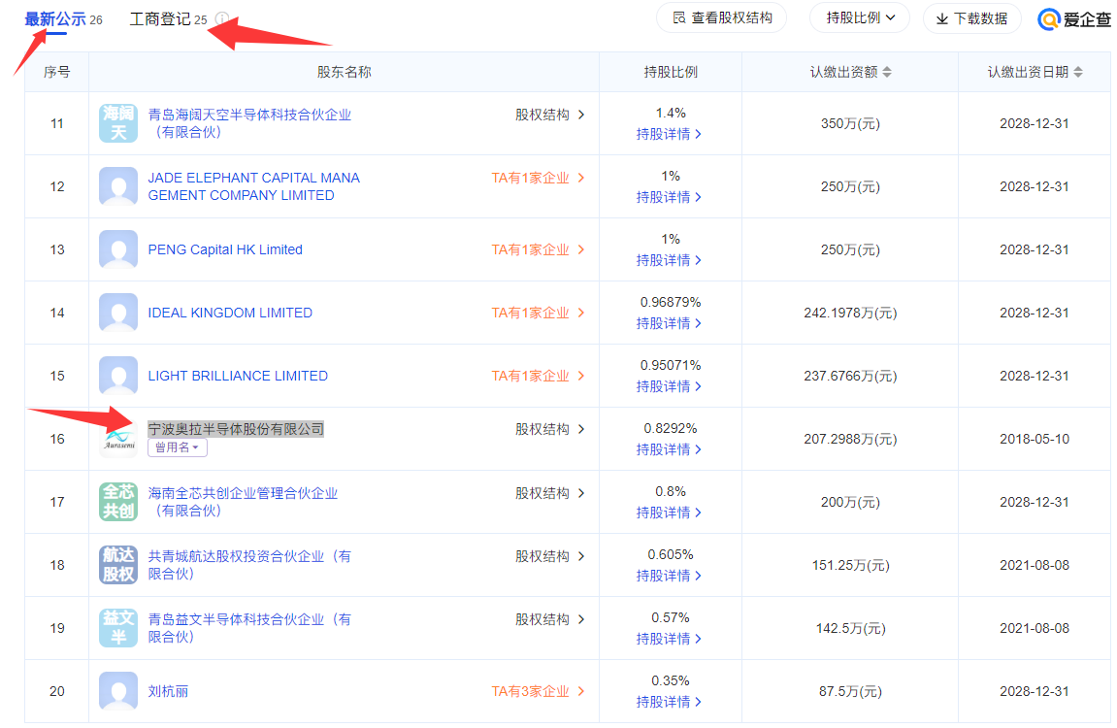Click JADE ELEPHANT CAPITAL avatar icon
1117x728 pixels.
point(118,186)
